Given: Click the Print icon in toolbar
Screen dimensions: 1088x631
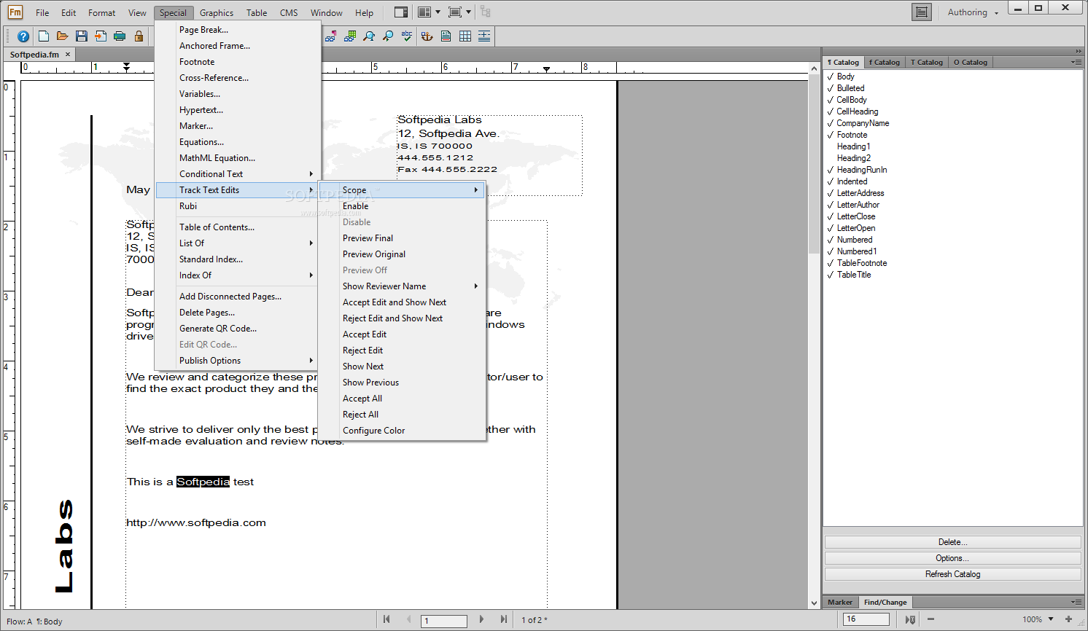Looking at the screenshot, I should 120,36.
